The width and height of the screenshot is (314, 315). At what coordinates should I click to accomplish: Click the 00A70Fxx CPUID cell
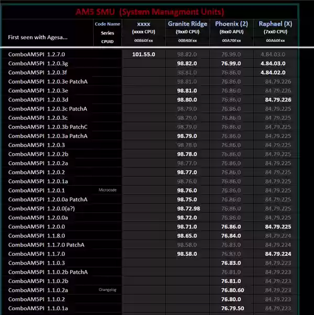[231, 40]
